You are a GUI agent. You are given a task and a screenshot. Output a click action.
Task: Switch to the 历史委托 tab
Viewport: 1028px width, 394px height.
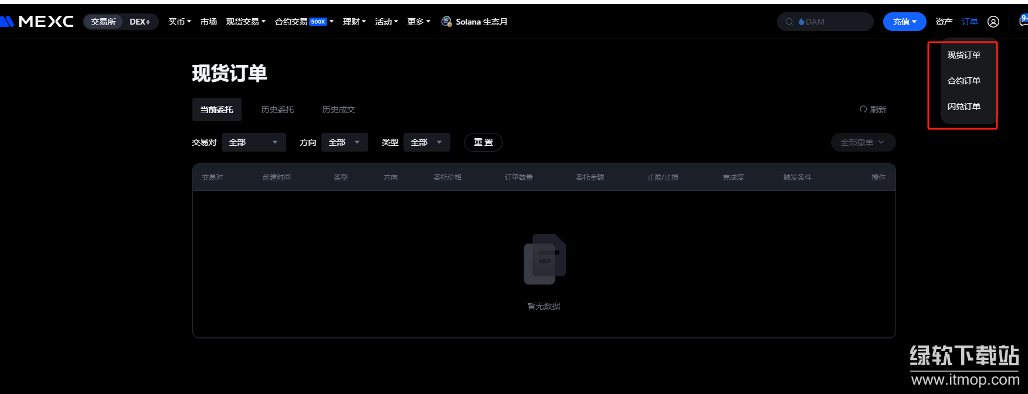(x=277, y=109)
